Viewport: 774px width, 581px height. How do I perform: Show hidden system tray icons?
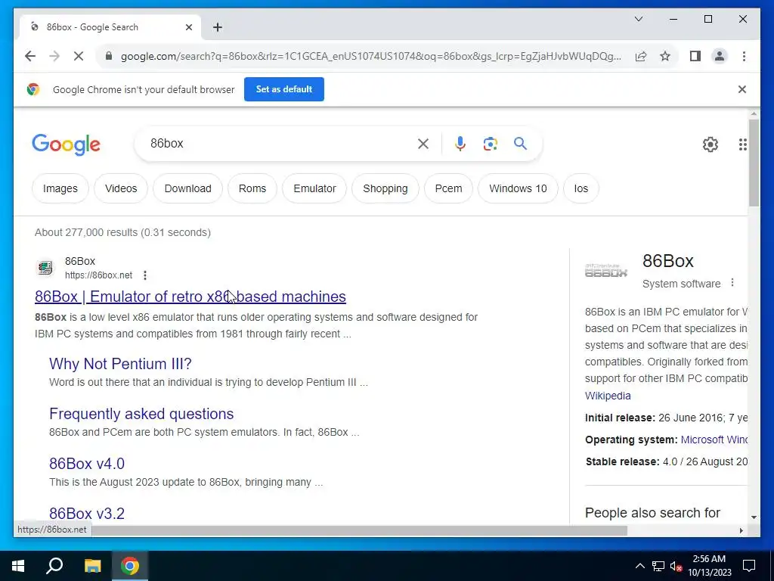click(x=639, y=566)
